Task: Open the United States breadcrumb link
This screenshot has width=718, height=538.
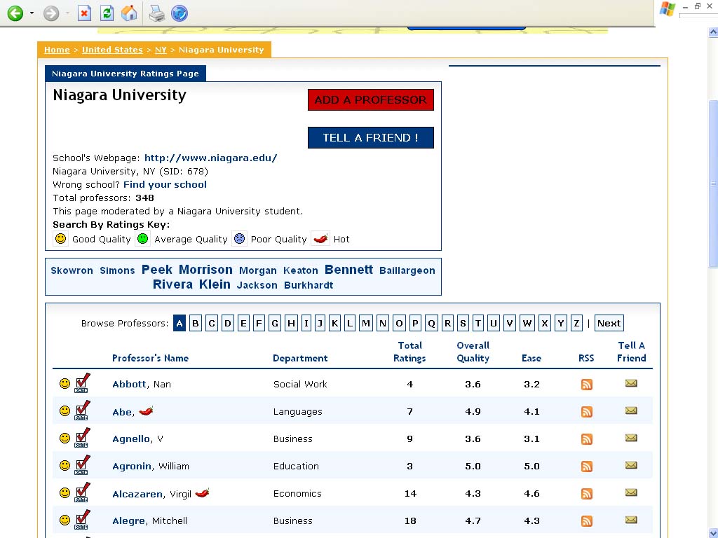Action: tap(112, 50)
